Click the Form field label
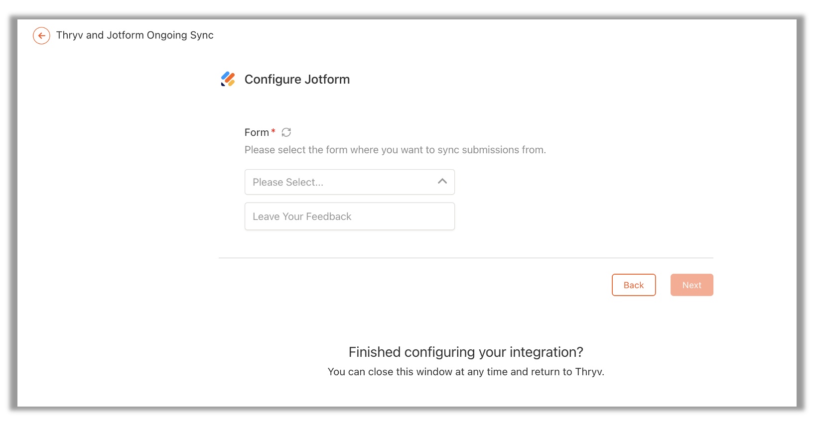816x421 pixels. (x=257, y=132)
